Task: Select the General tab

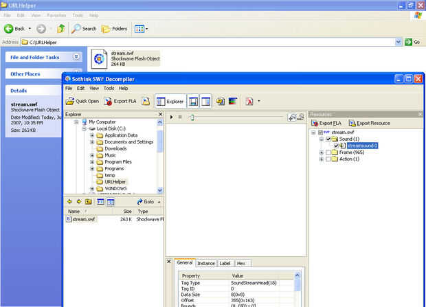Action: coord(185,263)
